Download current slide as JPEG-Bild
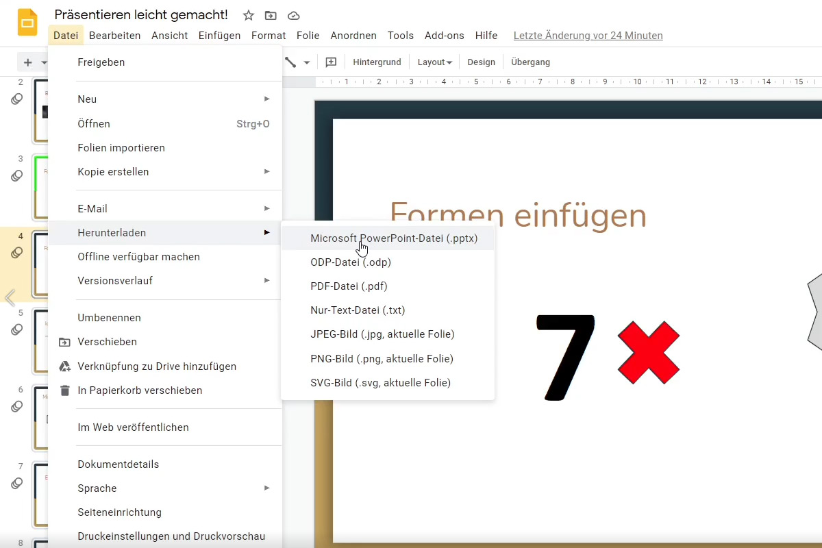822x548 pixels. (388, 334)
